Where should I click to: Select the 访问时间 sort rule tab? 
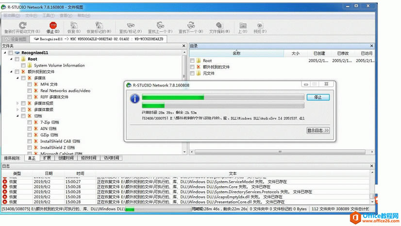[x=112, y=158]
